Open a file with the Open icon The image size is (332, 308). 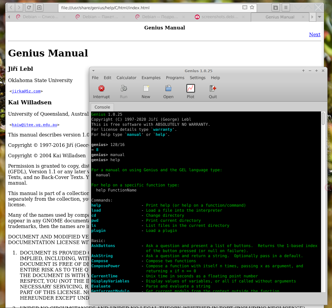point(168,88)
